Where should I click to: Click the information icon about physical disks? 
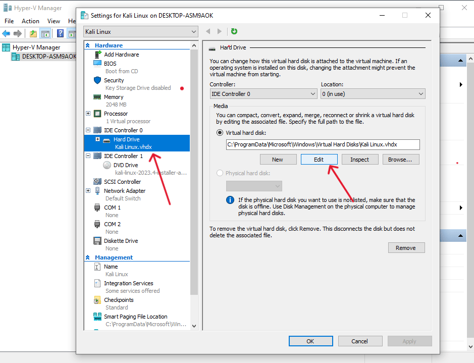coord(230,200)
